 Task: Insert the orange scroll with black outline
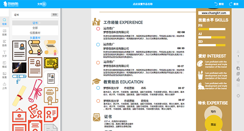point(35,48)
